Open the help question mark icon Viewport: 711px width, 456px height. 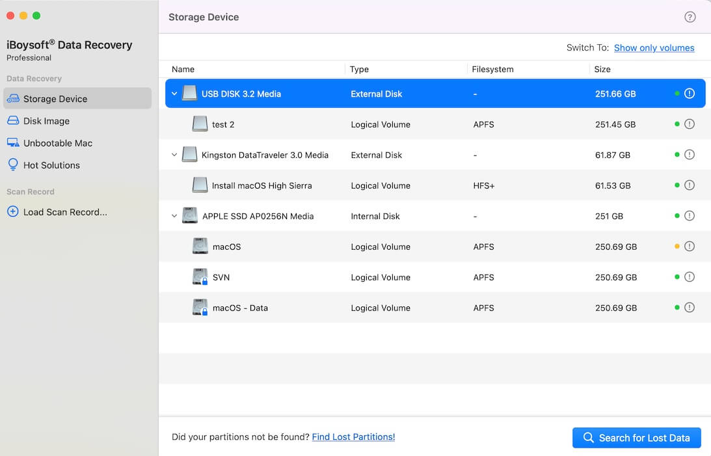690,17
